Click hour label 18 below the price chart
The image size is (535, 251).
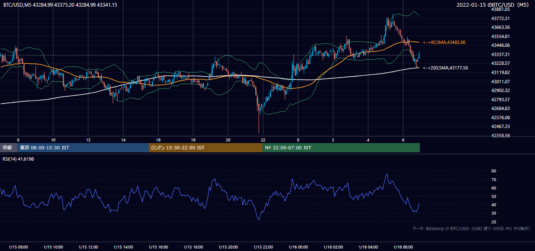193,140
